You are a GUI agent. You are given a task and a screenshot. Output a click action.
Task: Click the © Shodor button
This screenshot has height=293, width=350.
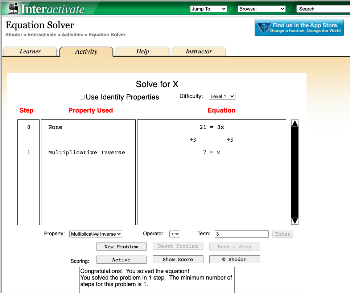(x=234, y=259)
